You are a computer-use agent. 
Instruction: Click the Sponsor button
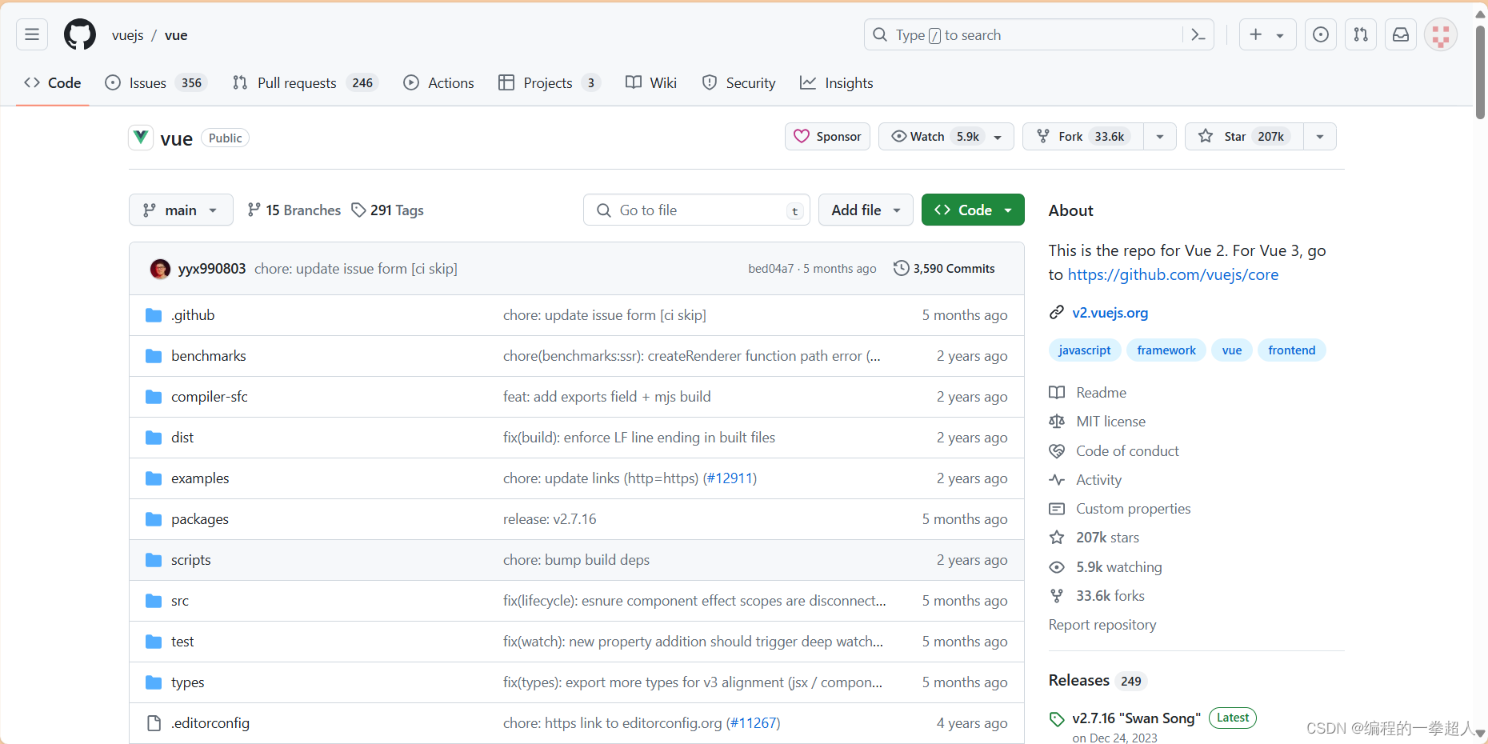pos(827,137)
